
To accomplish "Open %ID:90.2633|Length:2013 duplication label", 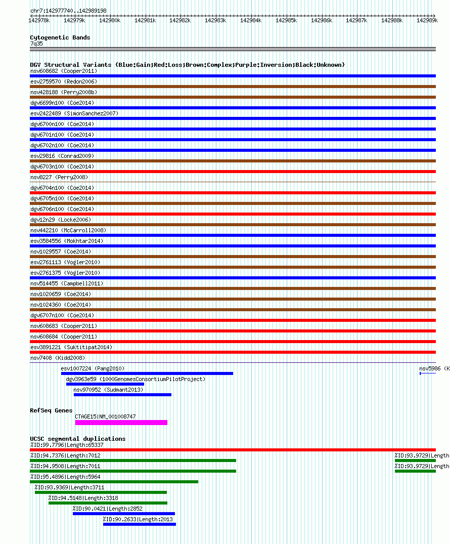I will click(138, 519).
